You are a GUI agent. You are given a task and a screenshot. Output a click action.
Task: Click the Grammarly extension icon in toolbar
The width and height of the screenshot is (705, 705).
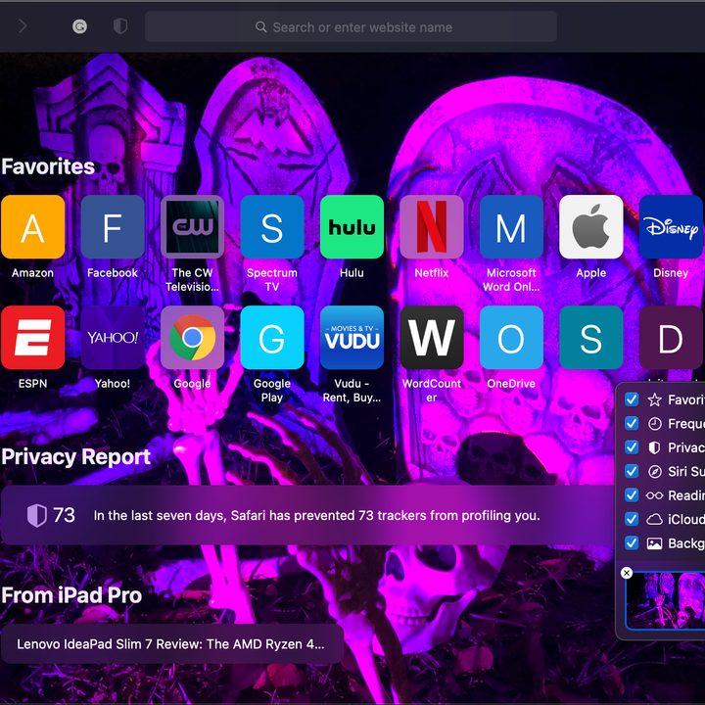(79, 26)
